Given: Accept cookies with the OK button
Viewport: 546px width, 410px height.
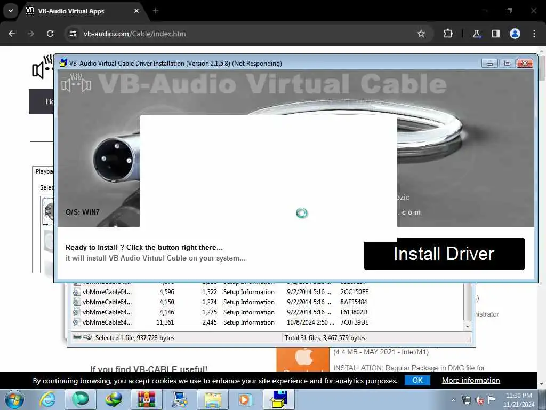Looking at the screenshot, I should pos(417,380).
